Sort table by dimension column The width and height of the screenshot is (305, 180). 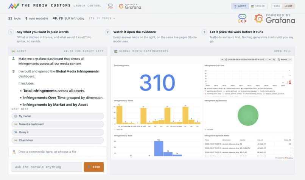click(x=226, y=140)
